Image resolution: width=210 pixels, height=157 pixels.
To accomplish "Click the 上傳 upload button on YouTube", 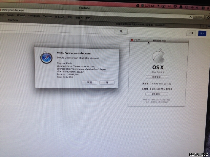I will (x=191, y=33).
